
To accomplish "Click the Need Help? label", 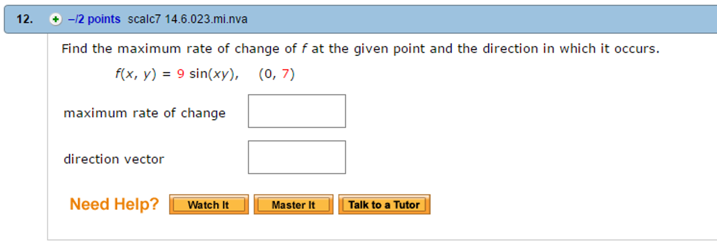I will click(114, 204).
